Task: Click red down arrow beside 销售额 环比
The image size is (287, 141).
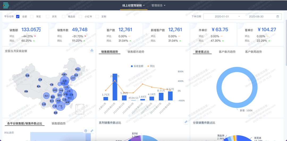Action: (35, 36)
